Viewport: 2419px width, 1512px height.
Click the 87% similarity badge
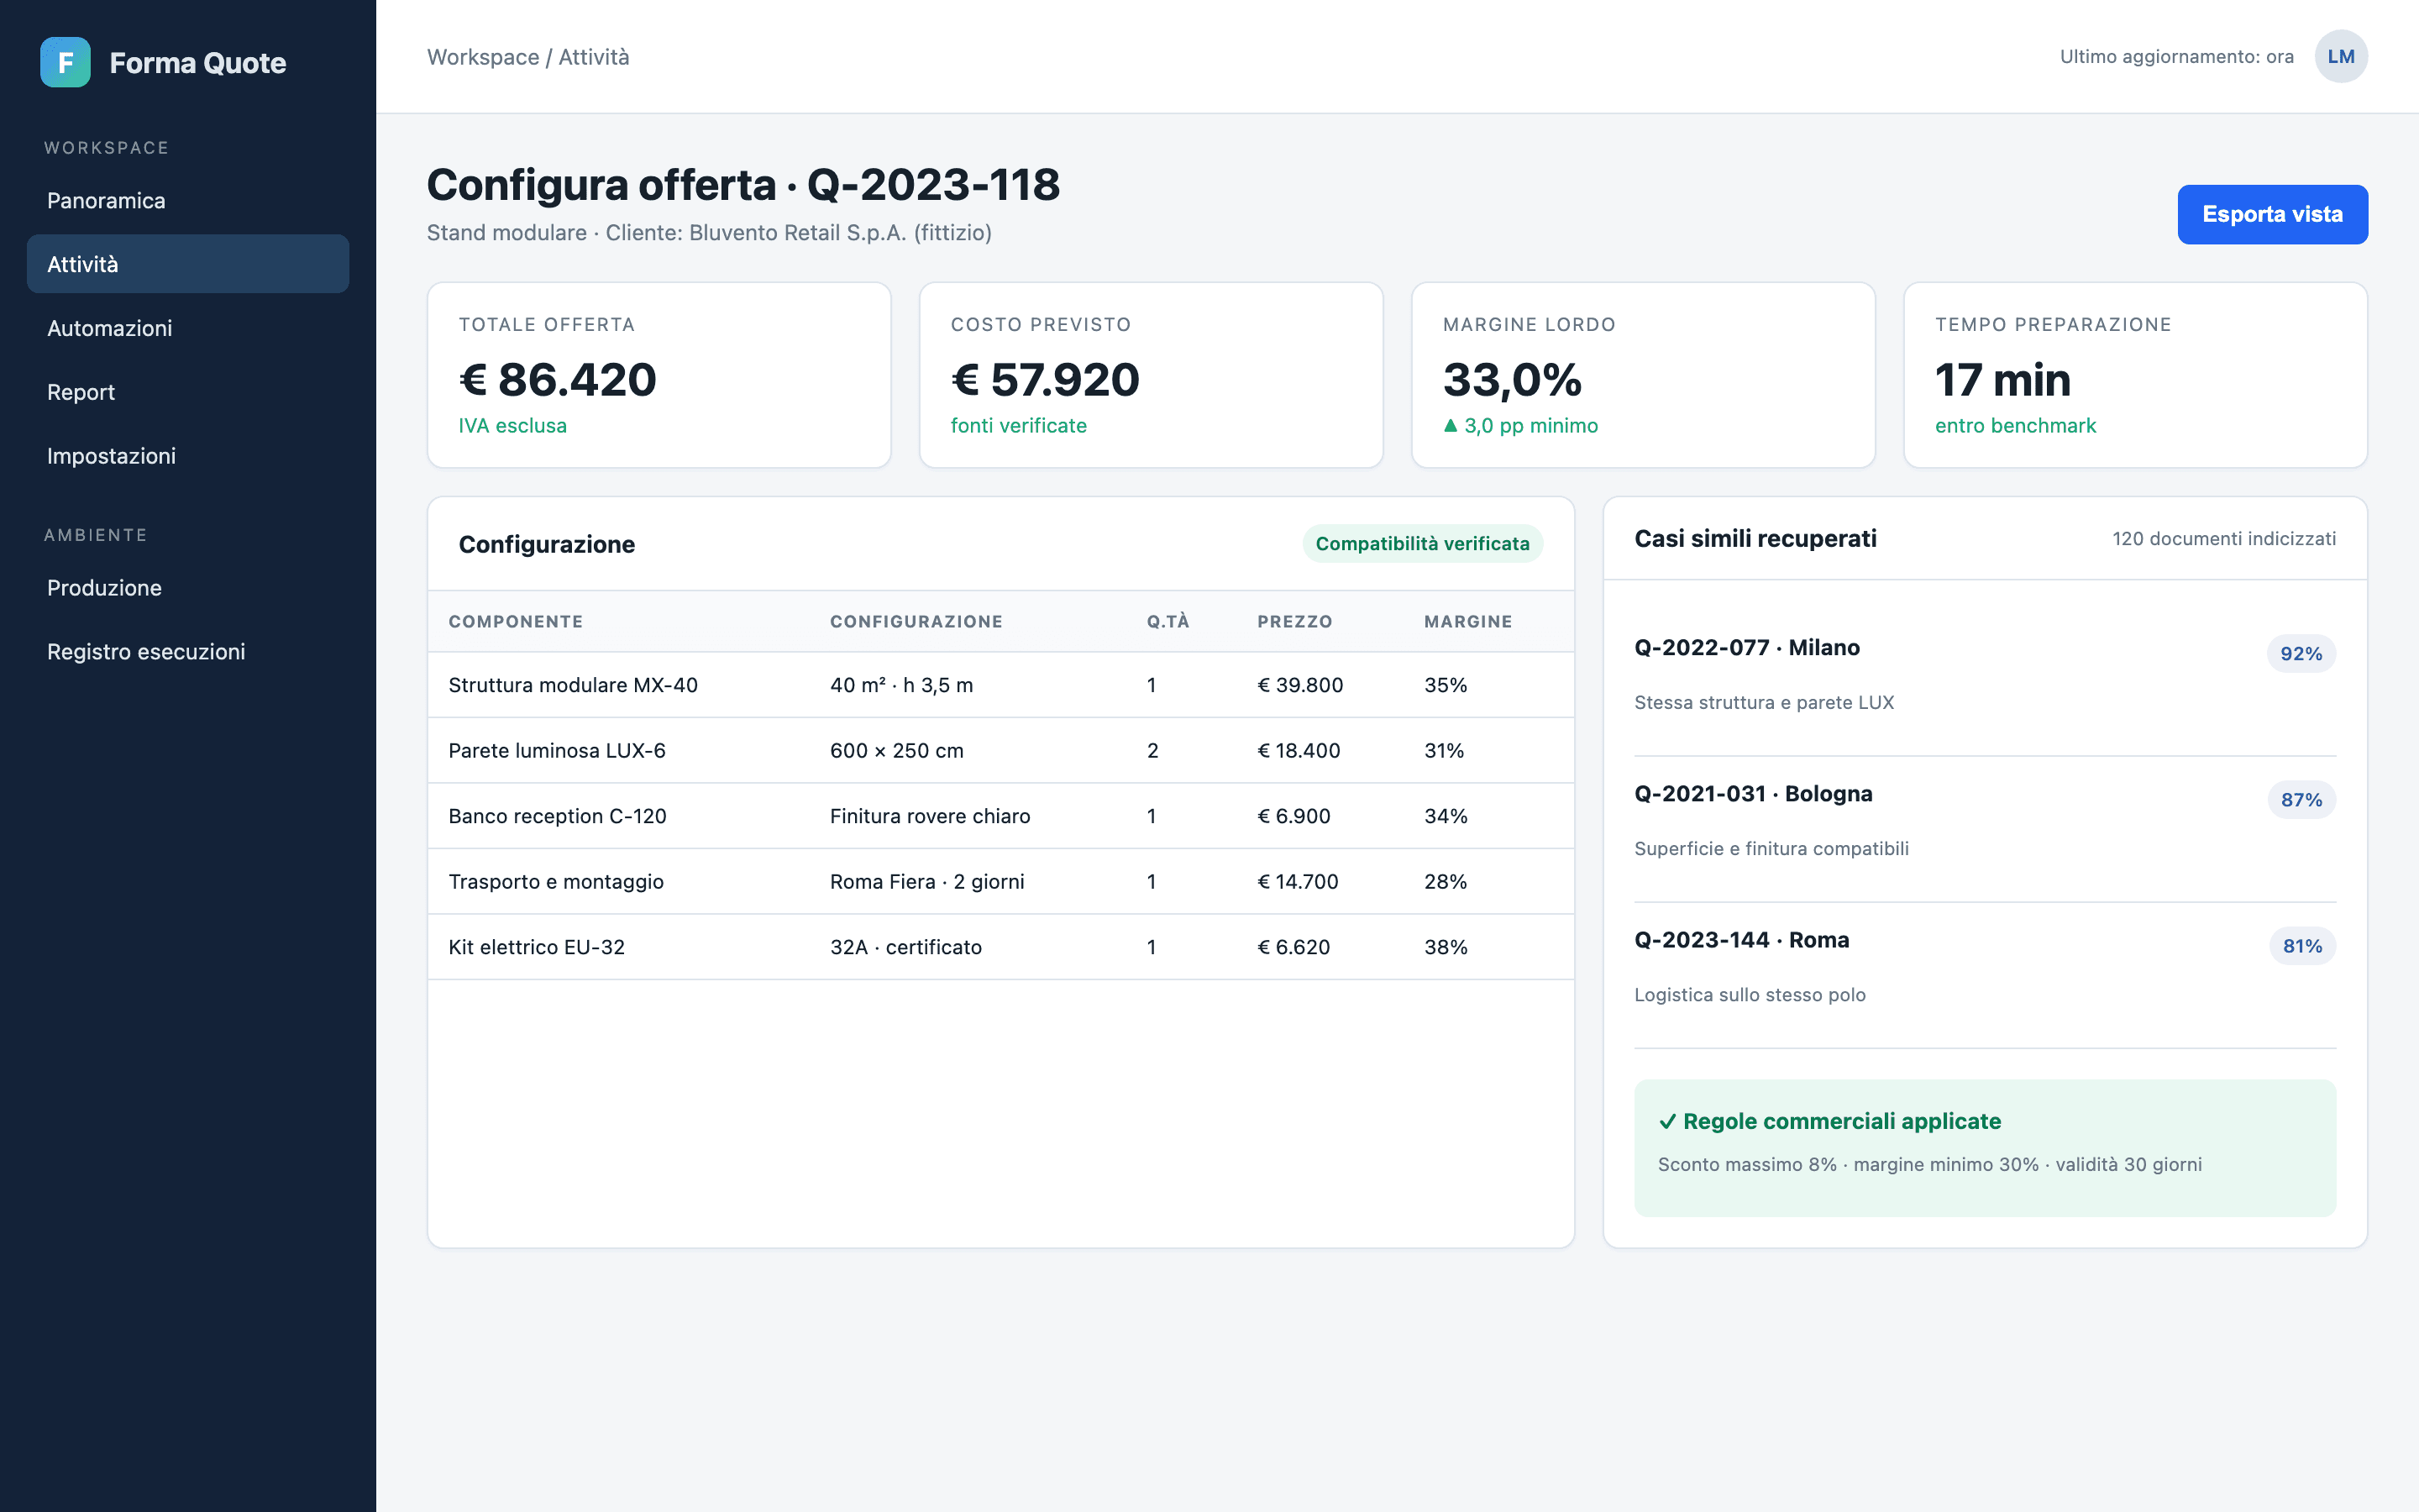click(2301, 799)
